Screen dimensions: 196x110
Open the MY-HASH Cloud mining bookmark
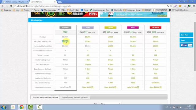[x=179, y=10]
